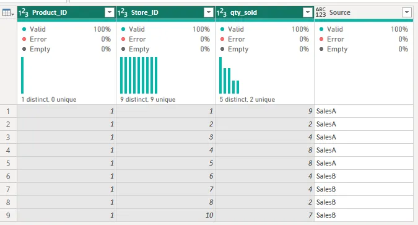Select the qty_sold column header
The image size is (418, 225).
click(x=264, y=12)
